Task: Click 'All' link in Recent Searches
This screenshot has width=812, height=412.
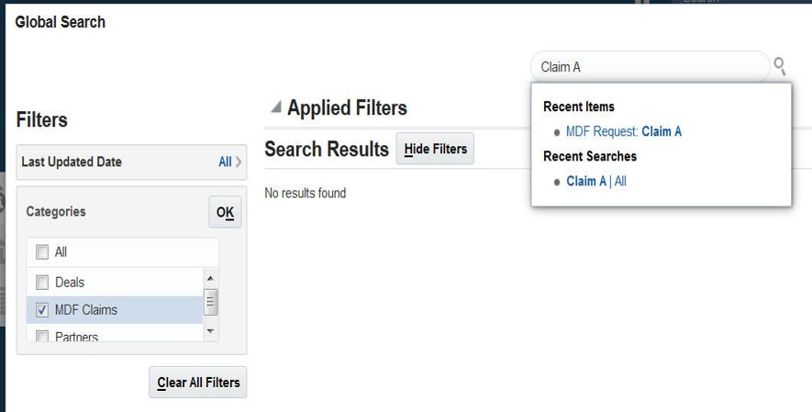Action: click(621, 182)
